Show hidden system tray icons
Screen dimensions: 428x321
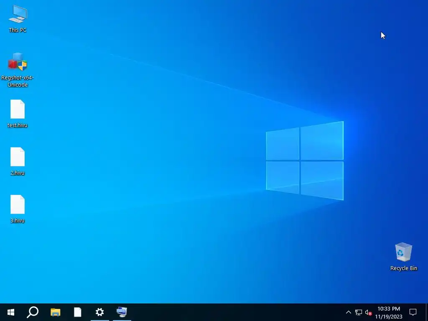click(348, 312)
